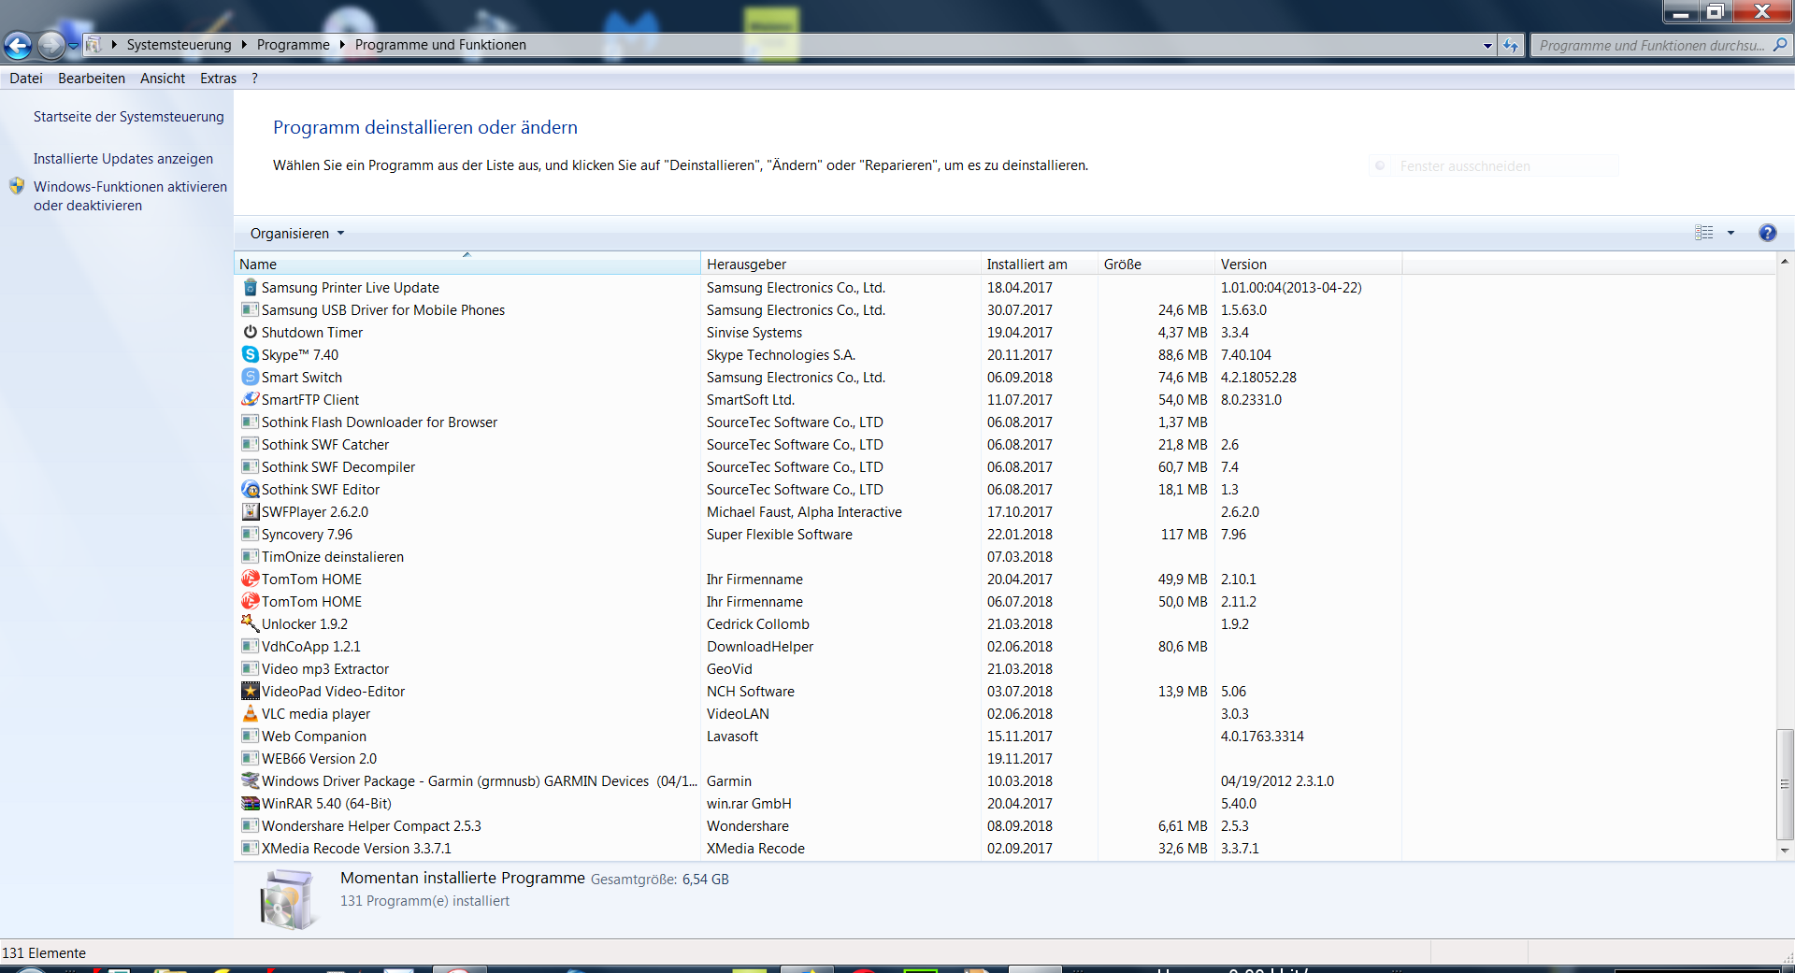Open the Ansicht menu

point(163,79)
